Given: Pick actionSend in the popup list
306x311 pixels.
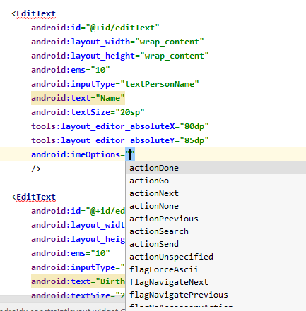Looking at the screenshot, I should (216, 244).
